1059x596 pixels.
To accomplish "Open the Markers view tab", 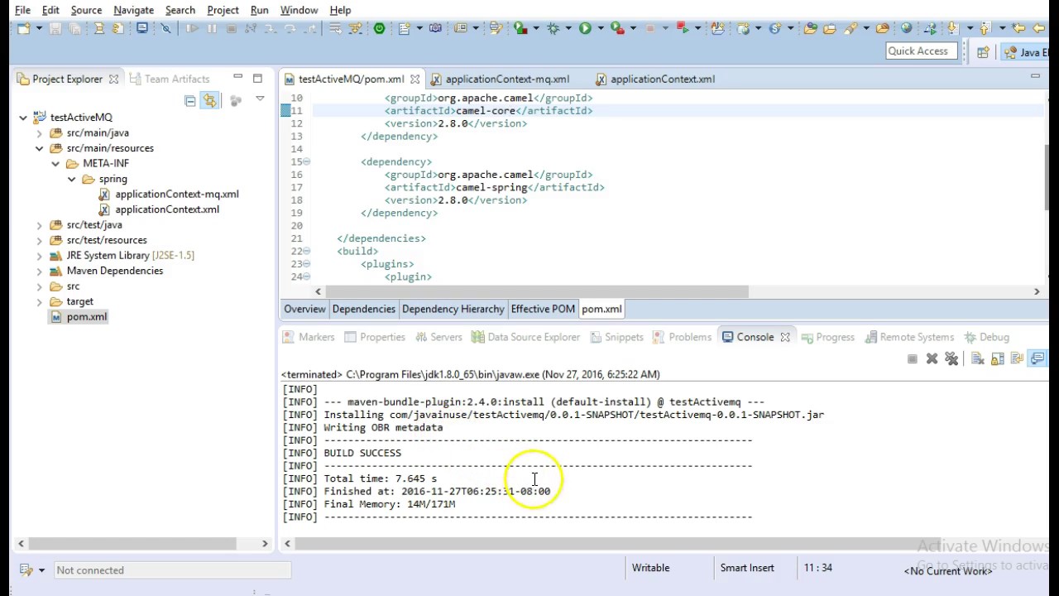I will pos(309,337).
